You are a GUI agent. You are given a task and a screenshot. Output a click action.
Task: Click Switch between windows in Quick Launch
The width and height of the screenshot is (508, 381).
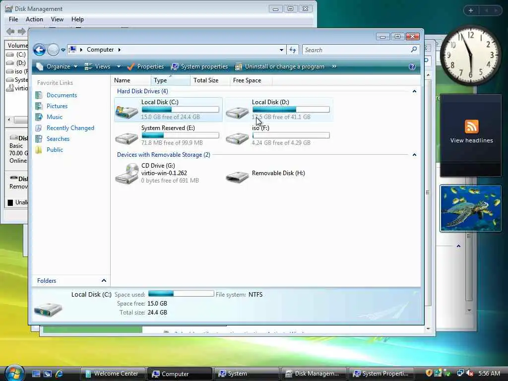coord(48,374)
